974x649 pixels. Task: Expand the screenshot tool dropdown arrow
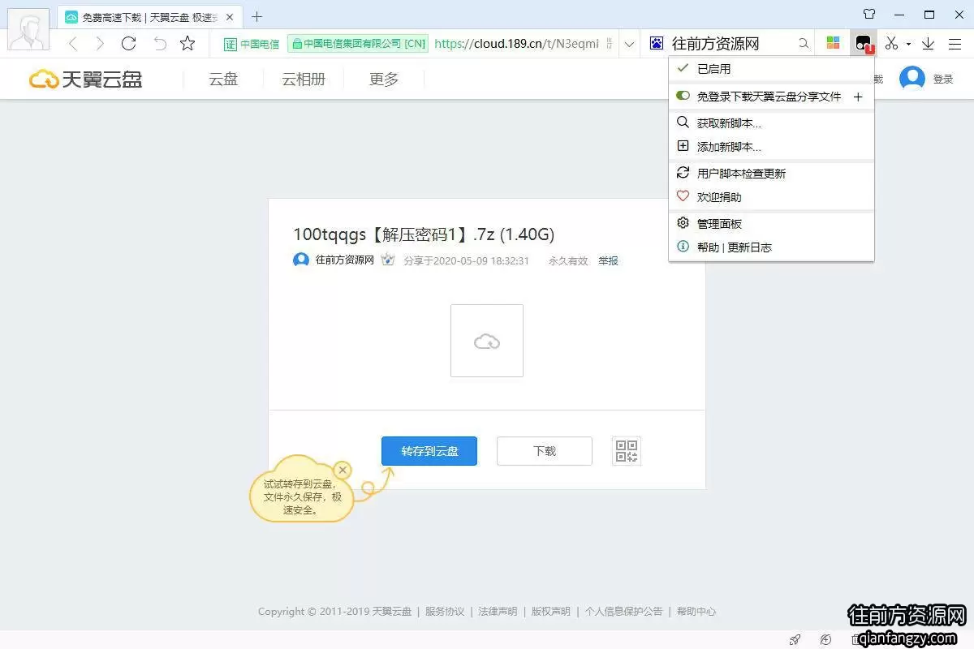(908, 44)
